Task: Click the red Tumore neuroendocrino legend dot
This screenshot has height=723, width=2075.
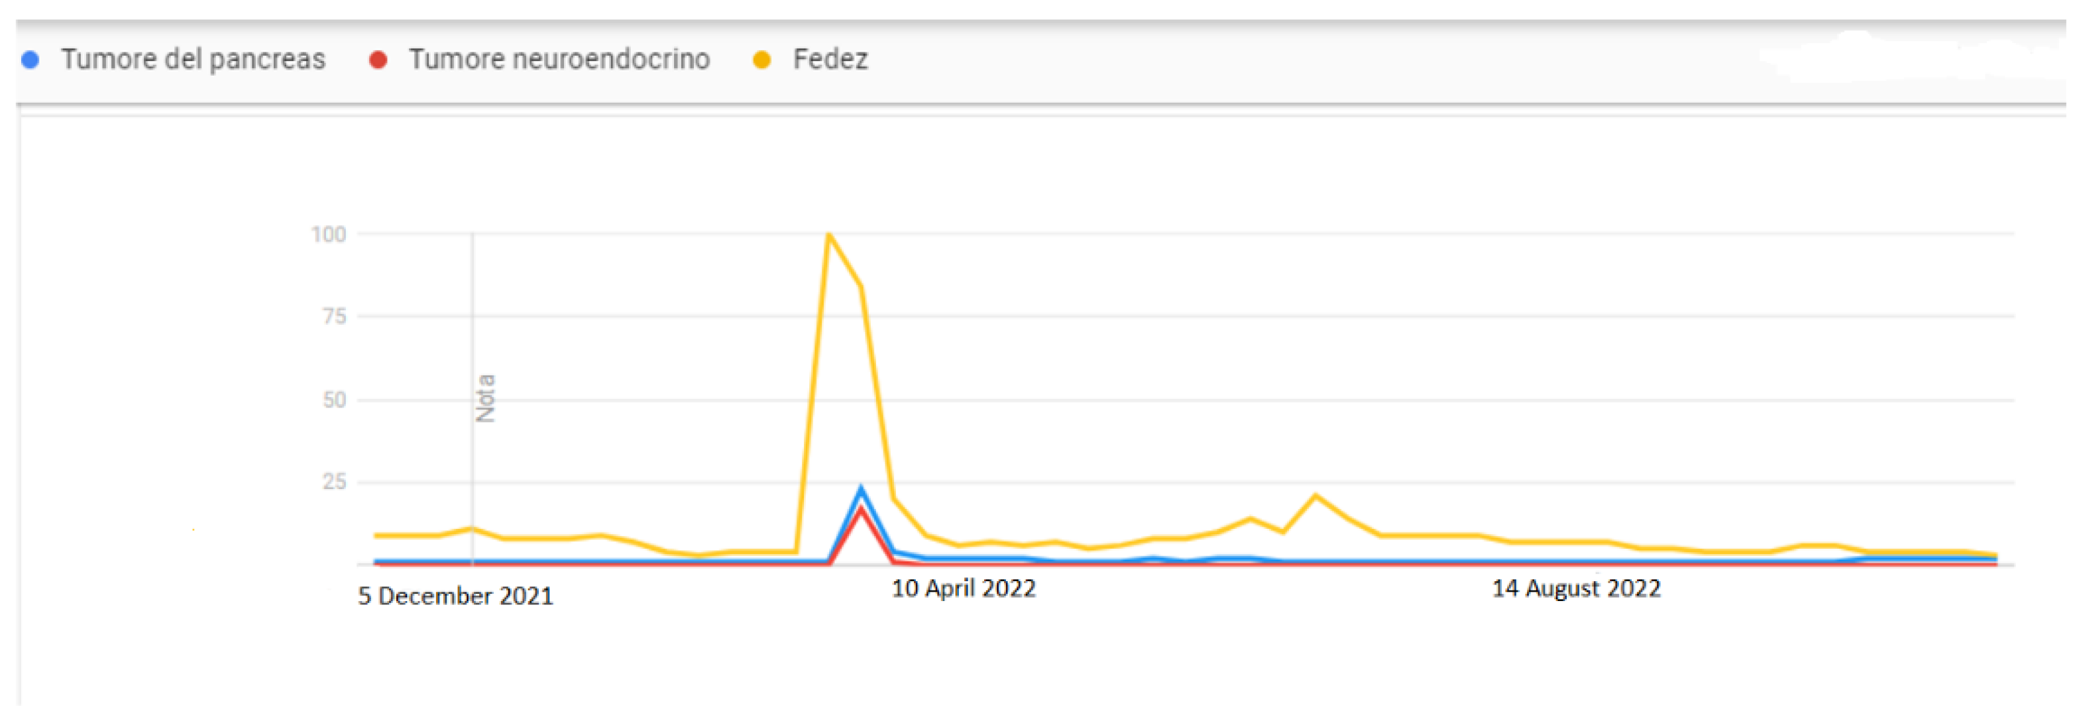Action: coord(378,60)
